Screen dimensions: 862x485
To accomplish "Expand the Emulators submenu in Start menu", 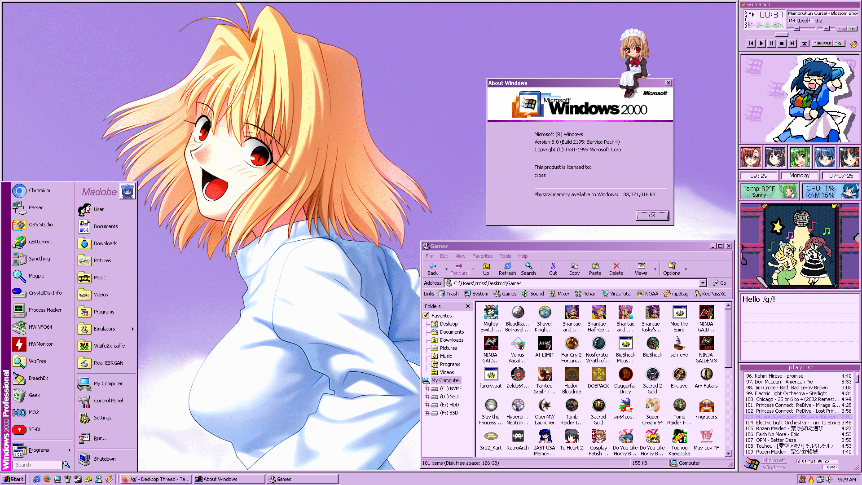I will 133,329.
